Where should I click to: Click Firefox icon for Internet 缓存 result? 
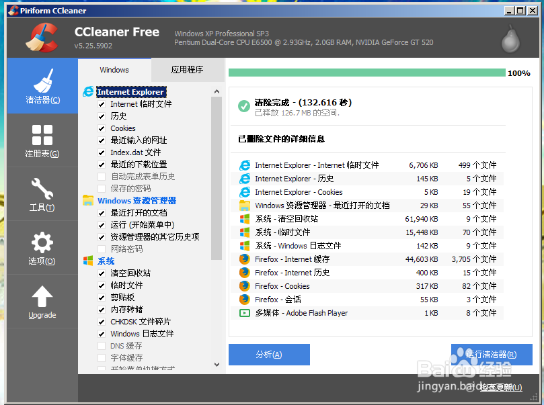coord(245,259)
